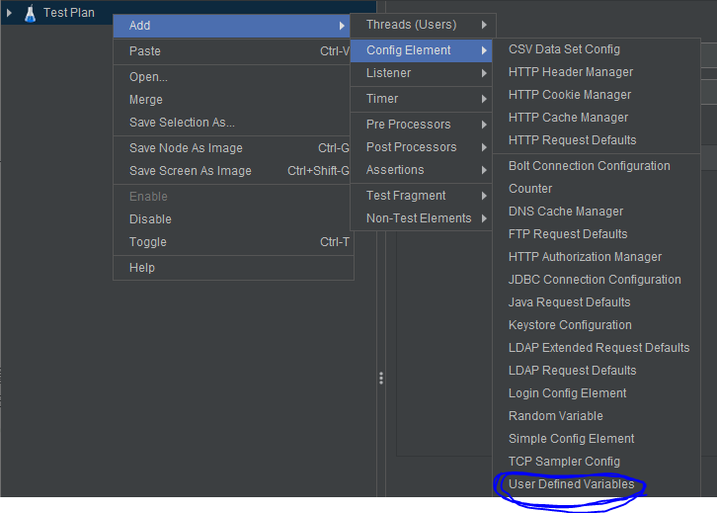Select the Test Plan tree label
717x513 pixels.
click(68, 13)
